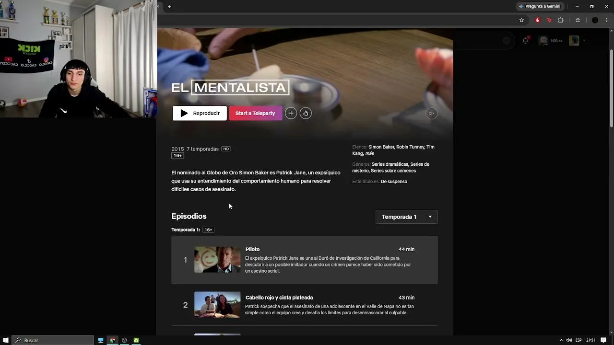This screenshot has height=345, width=614.
Task: Show hidden system tray icons
Action: (x=561, y=340)
